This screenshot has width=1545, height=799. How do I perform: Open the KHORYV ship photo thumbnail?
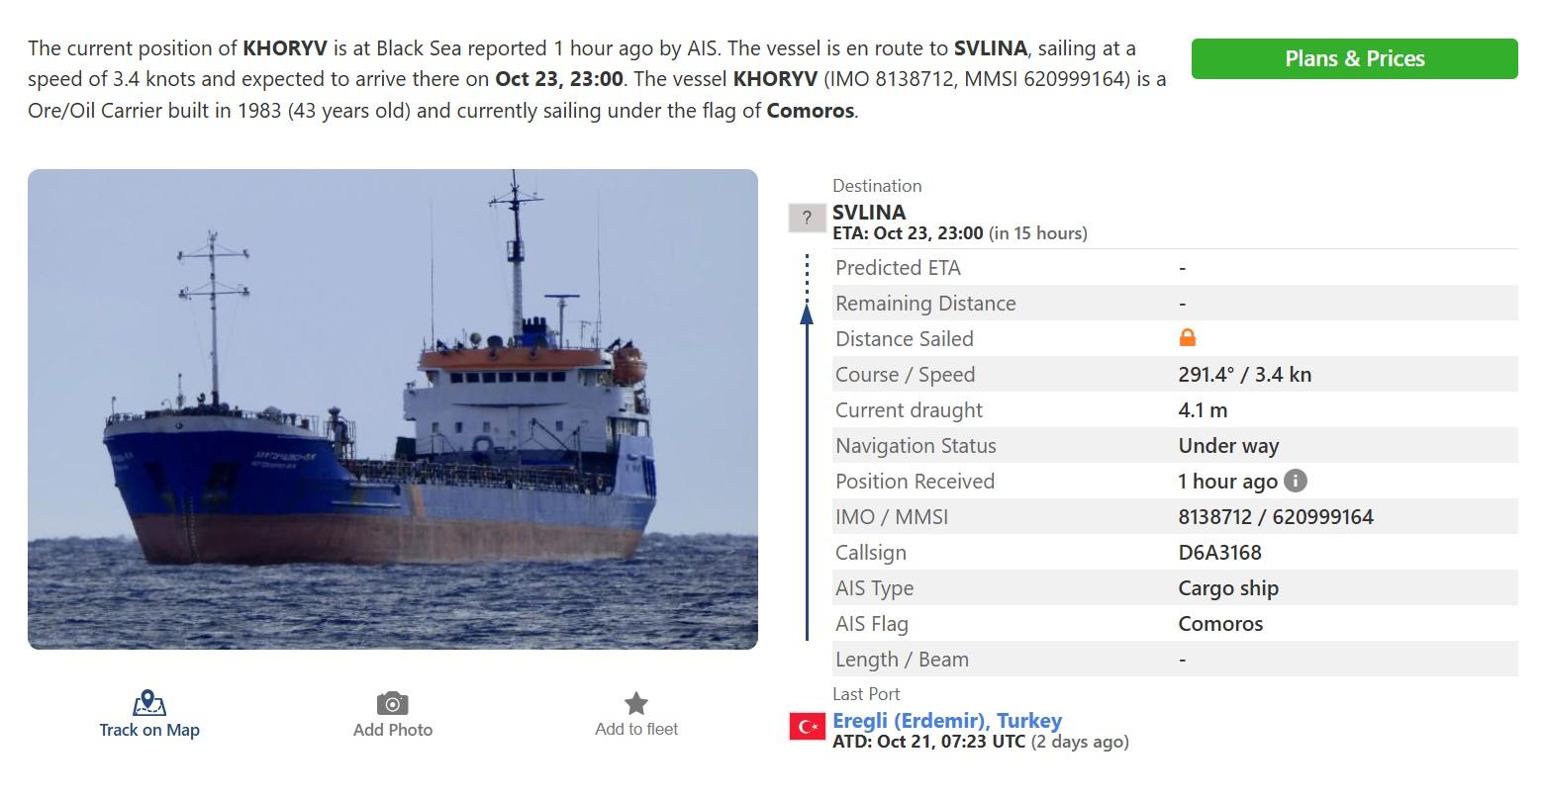pos(393,409)
